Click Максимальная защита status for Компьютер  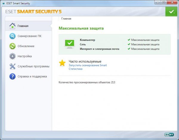pyautogui.click(x=145, y=40)
